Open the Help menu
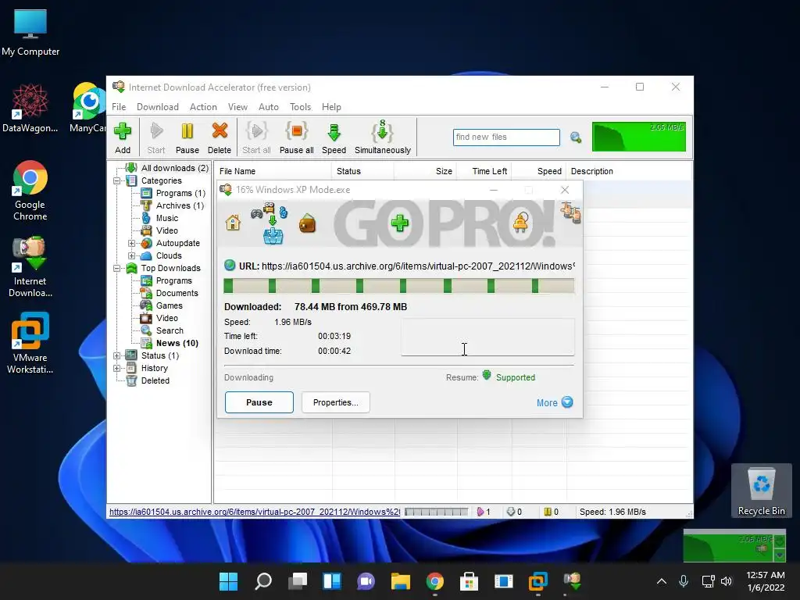 331,106
